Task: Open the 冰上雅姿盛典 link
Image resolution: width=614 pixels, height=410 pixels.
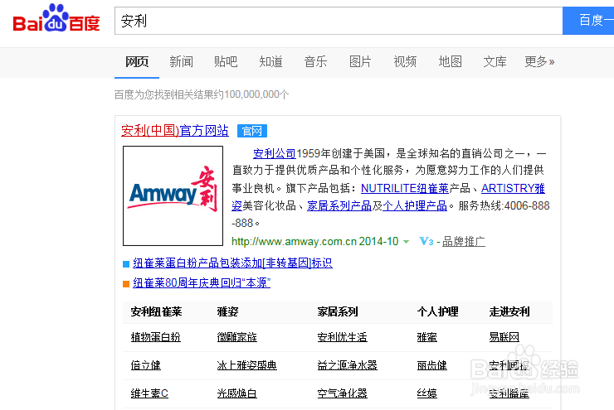Action: [x=246, y=365]
